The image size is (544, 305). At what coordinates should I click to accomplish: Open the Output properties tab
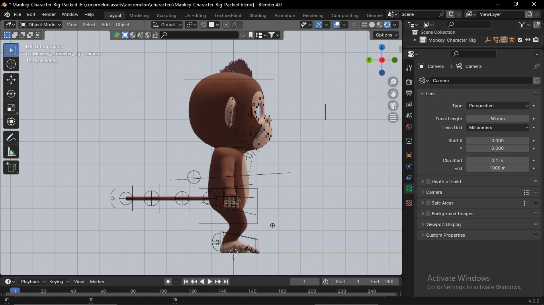409,93
